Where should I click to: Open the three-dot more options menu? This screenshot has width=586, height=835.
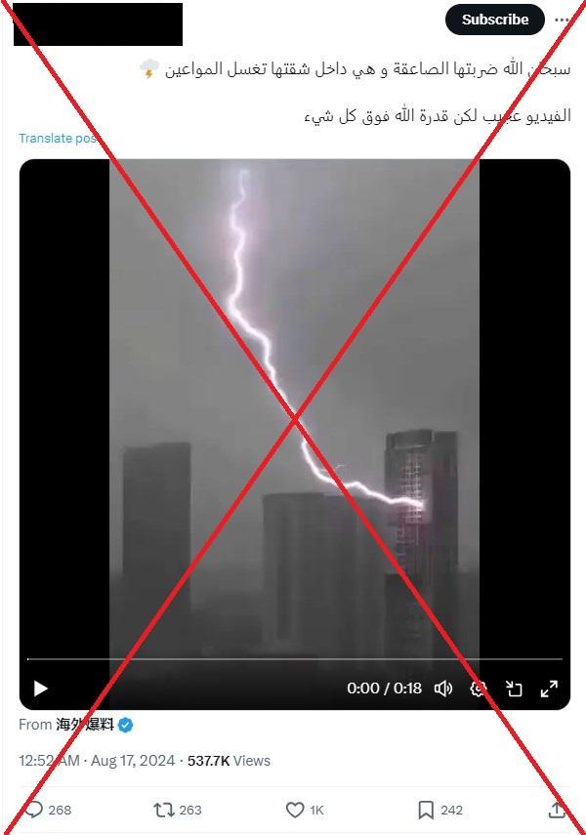click(562, 20)
